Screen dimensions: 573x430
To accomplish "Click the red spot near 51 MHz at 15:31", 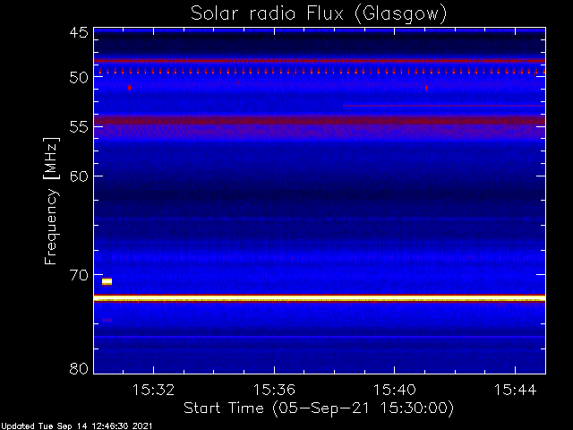I will point(130,88).
